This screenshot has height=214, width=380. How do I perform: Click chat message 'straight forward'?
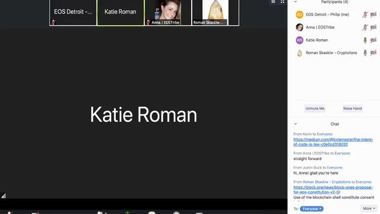[x=308, y=159]
